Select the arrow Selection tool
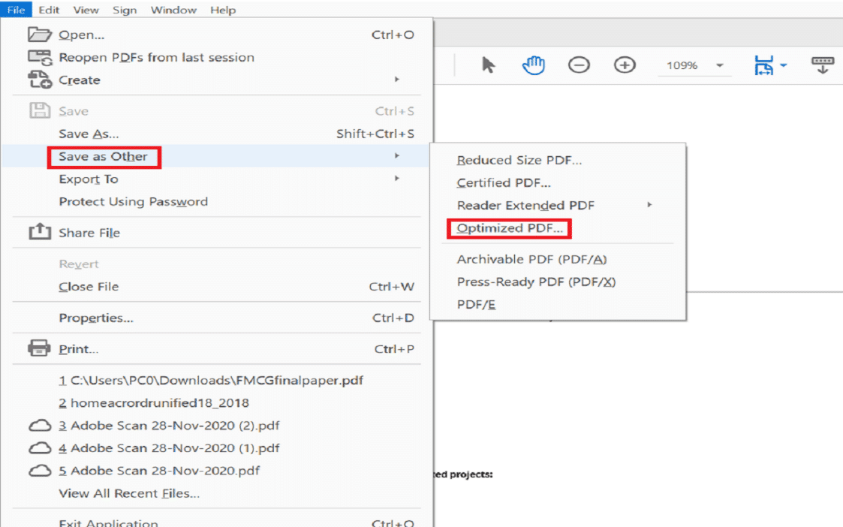The height and width of the screenshot is (527, 843). [489, 65]
